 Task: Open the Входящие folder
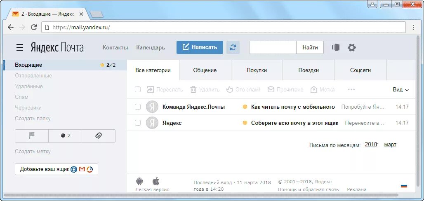coord(65,65)
